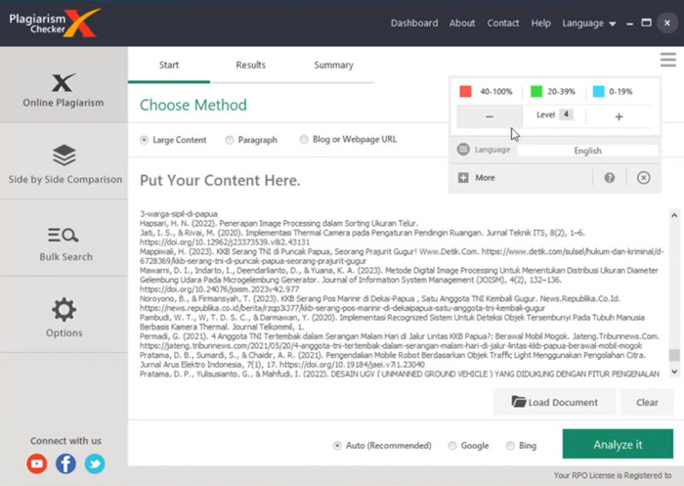
Task: Open the About menu
Action: click(x=462, y=23)
